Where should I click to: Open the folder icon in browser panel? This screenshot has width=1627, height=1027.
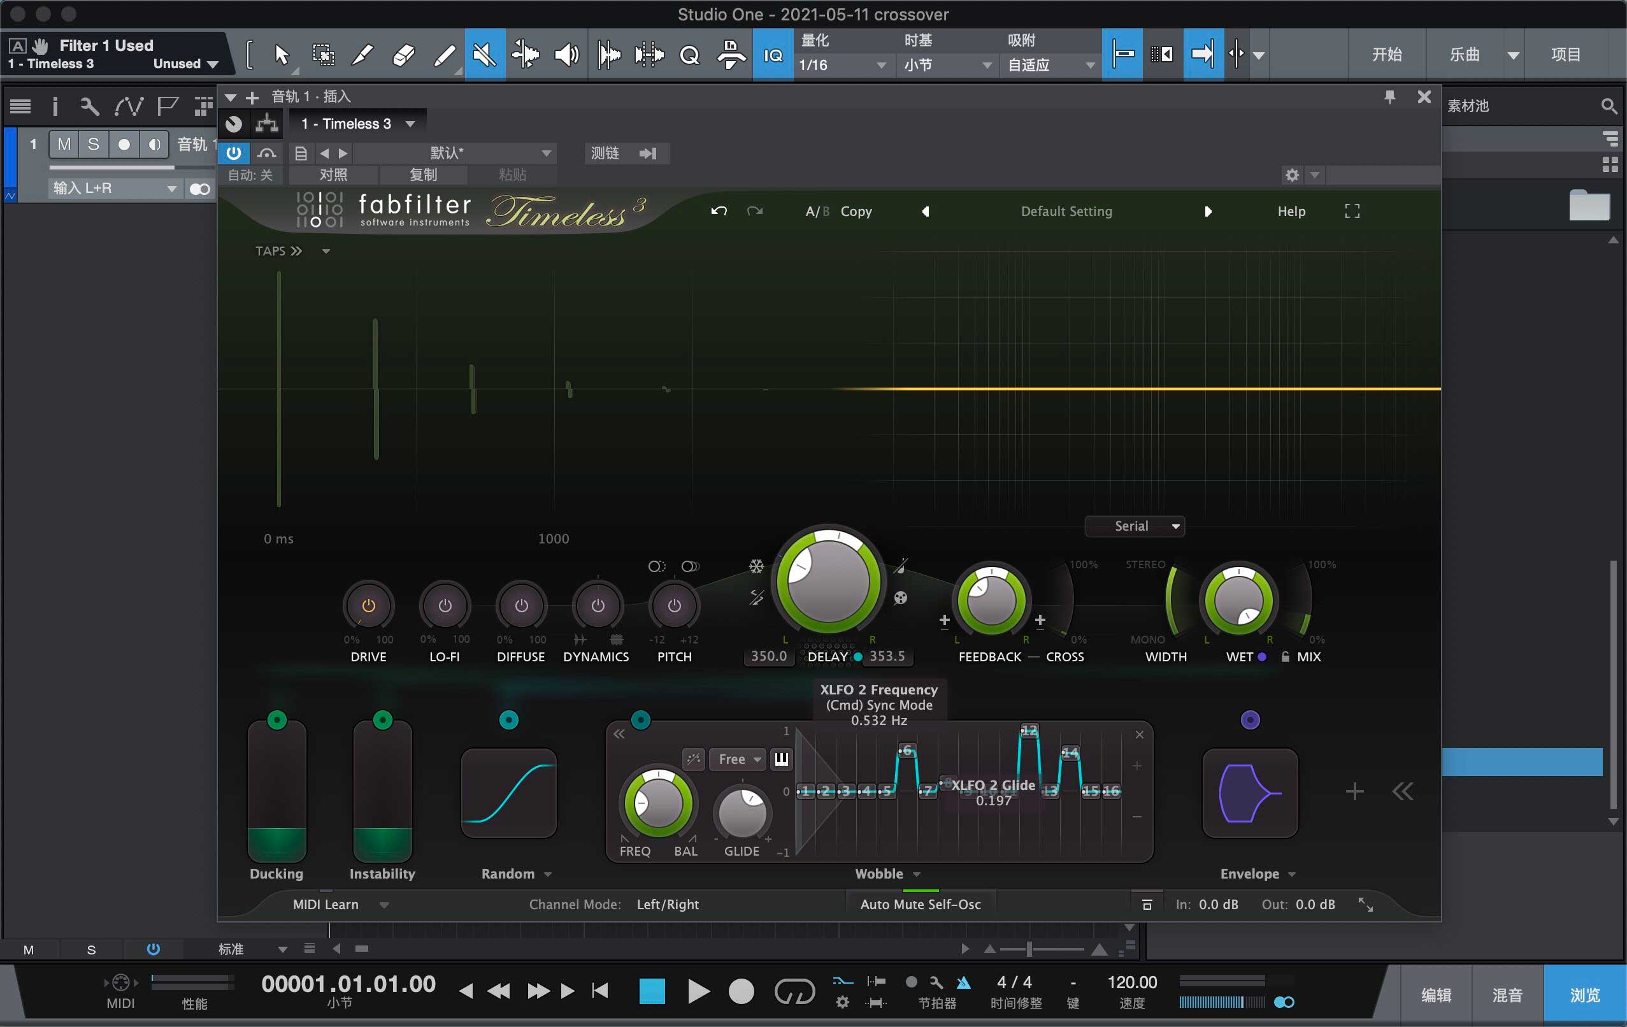coord(1589,205)
